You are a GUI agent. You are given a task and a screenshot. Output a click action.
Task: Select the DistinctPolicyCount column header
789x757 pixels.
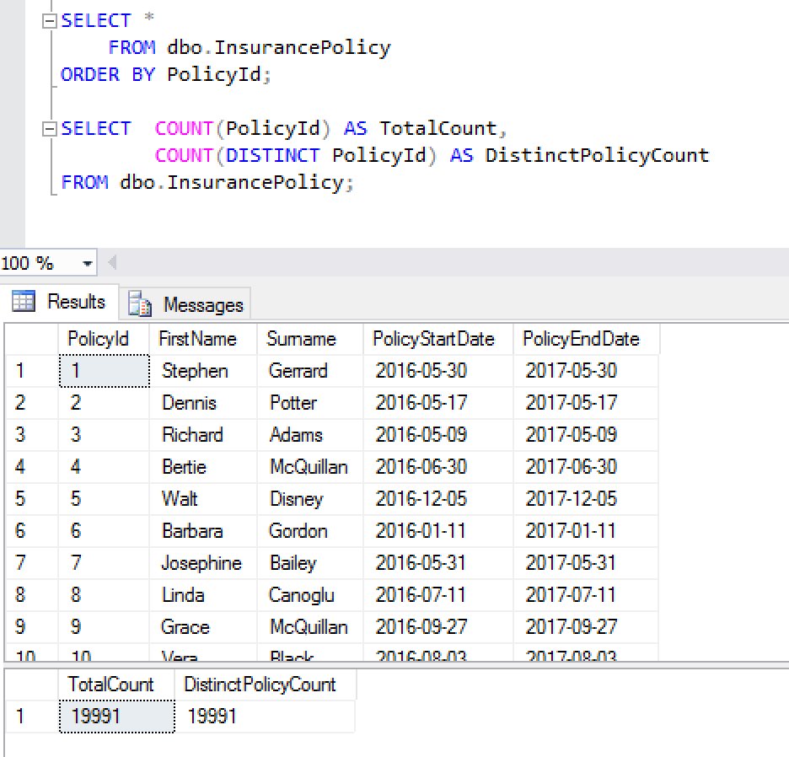(x=266, y=685)
